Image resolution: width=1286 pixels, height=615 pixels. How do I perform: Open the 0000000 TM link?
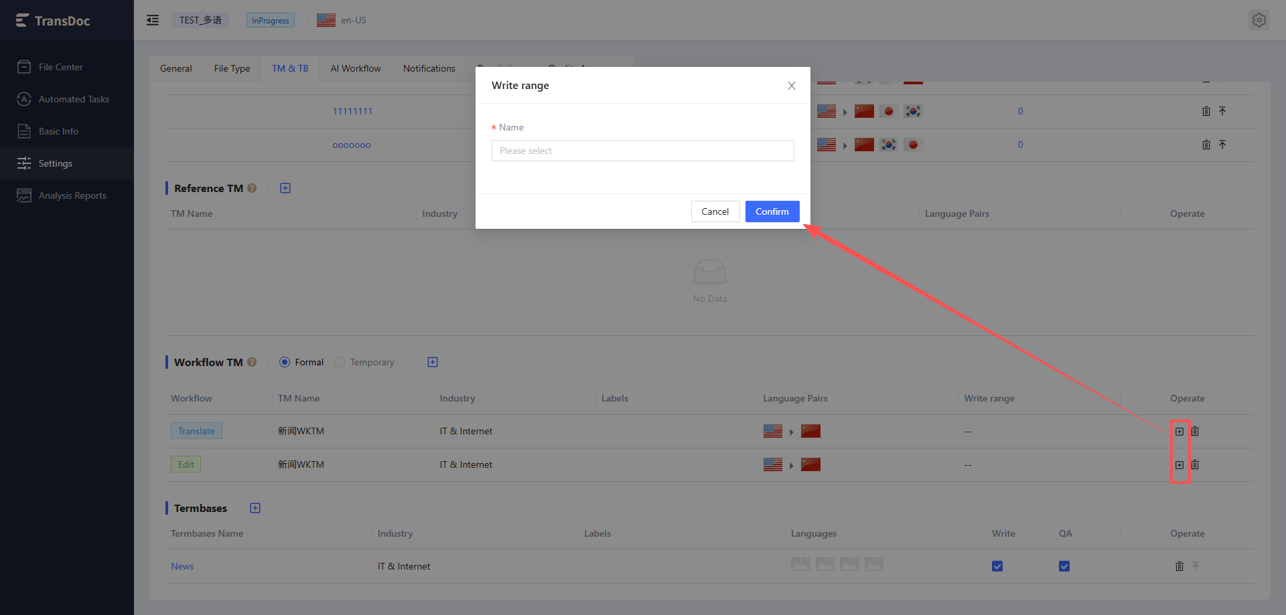pos(352,145)
